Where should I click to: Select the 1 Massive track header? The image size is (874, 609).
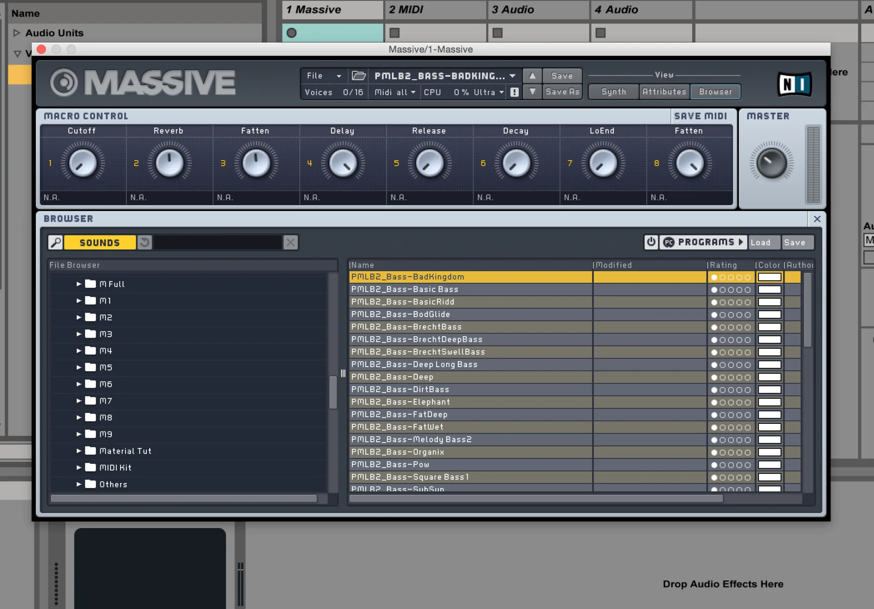tap(332, 9)
